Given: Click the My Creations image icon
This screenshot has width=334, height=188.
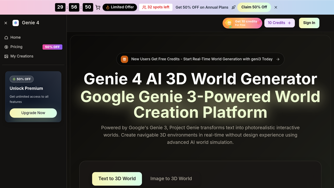Looking at the screenshot, I should [6, 56].
